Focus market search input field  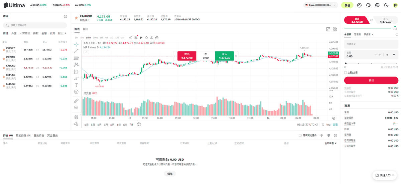[x=35, y=25]
